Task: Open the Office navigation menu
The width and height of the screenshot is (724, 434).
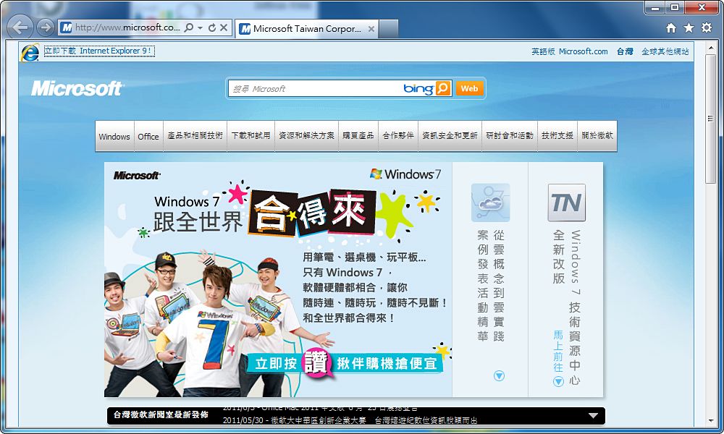Action: pos(148,137)
